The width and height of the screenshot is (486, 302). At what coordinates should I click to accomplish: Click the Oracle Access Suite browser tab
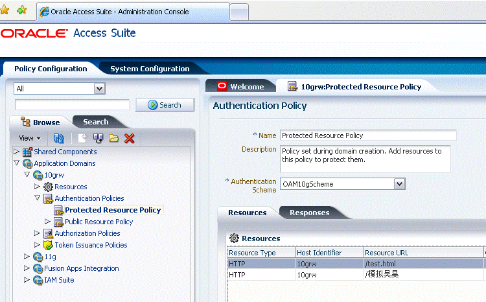(133, 12)
